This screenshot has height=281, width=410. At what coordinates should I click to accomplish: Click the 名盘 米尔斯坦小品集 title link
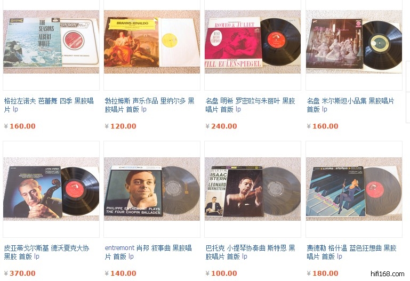click(350, 105)
